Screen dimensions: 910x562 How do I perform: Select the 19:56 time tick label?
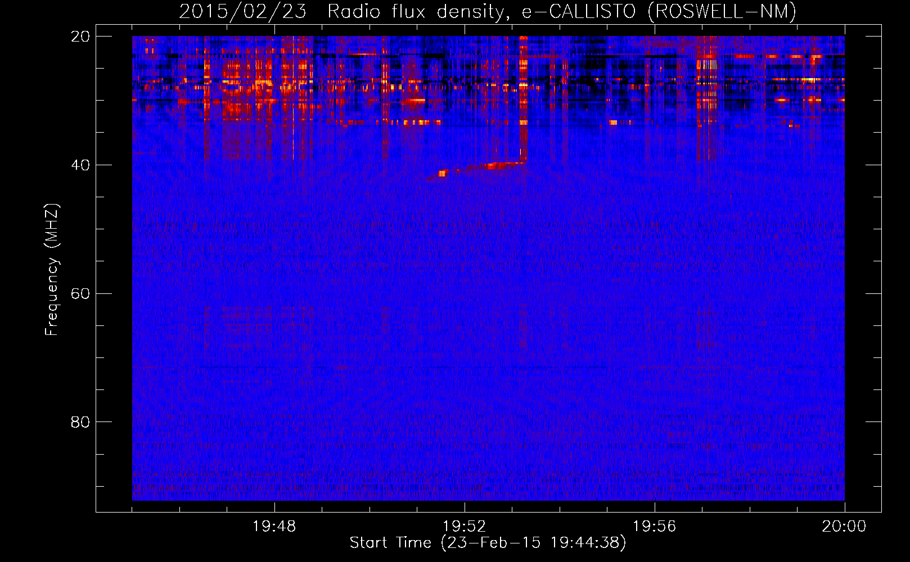[654, 527]
